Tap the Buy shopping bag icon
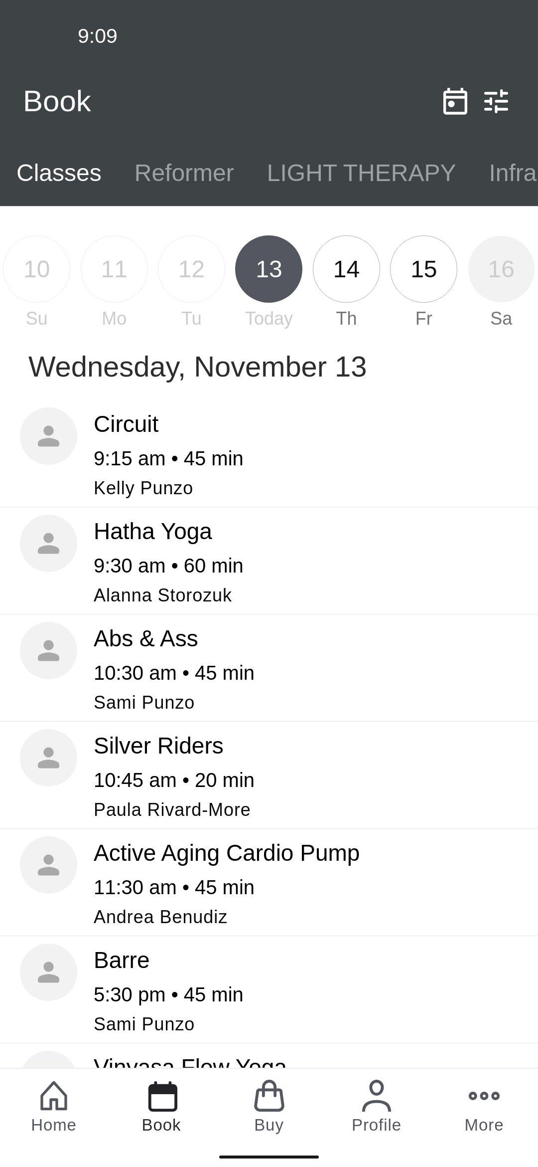The height and width of the screenshot is (1167, 538). tap(269, 1096)
